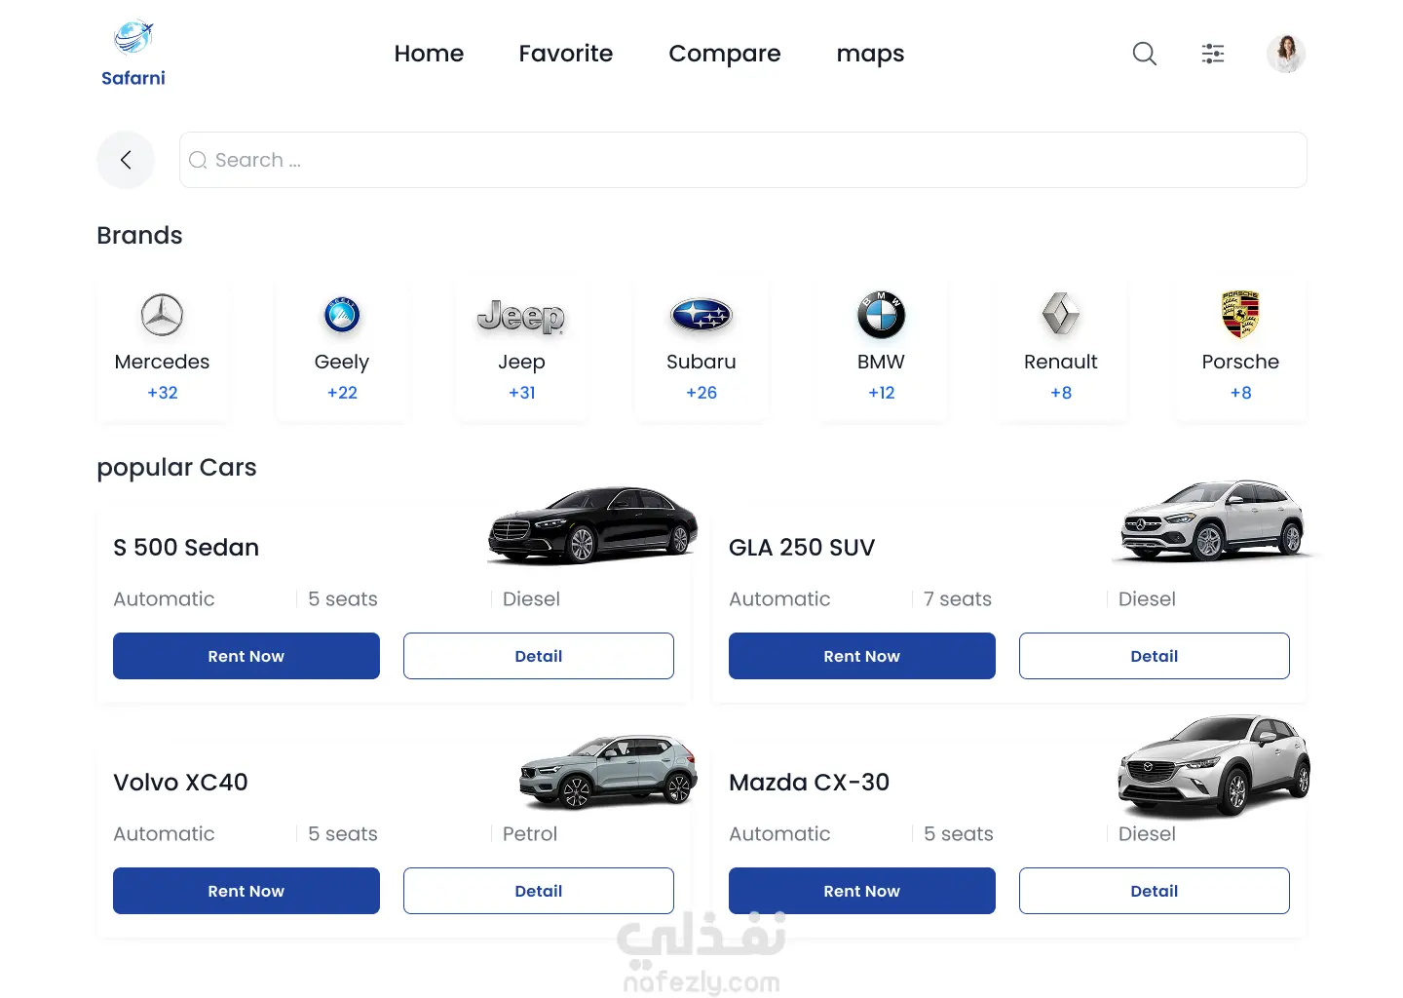Click Rent Now for Mazda CX-30
Viewport: 1403px width, 998px height.
tap(862, 891)
